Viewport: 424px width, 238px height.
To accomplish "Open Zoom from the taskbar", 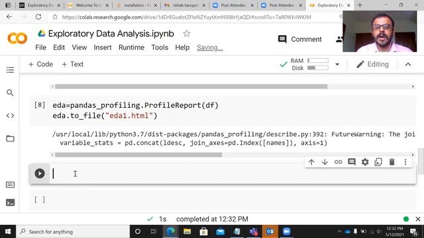I will tap(286, 231).
